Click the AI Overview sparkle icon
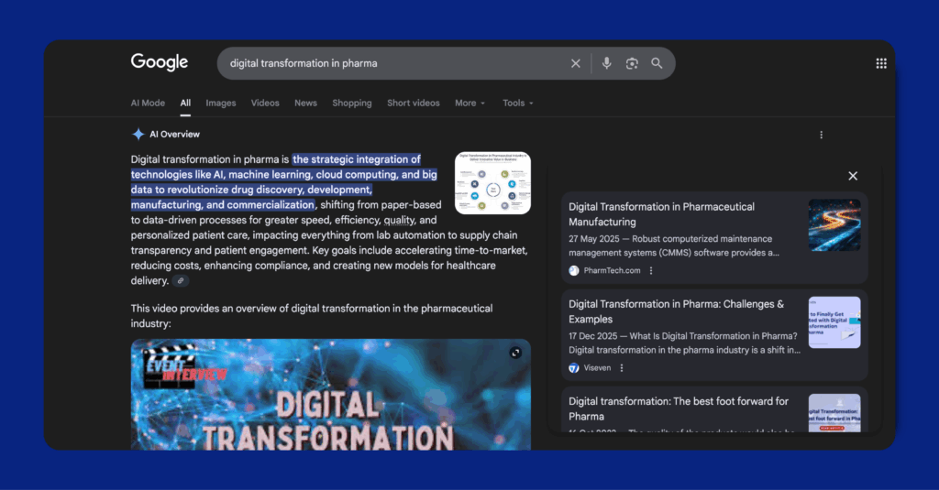 tap(138, 134)
